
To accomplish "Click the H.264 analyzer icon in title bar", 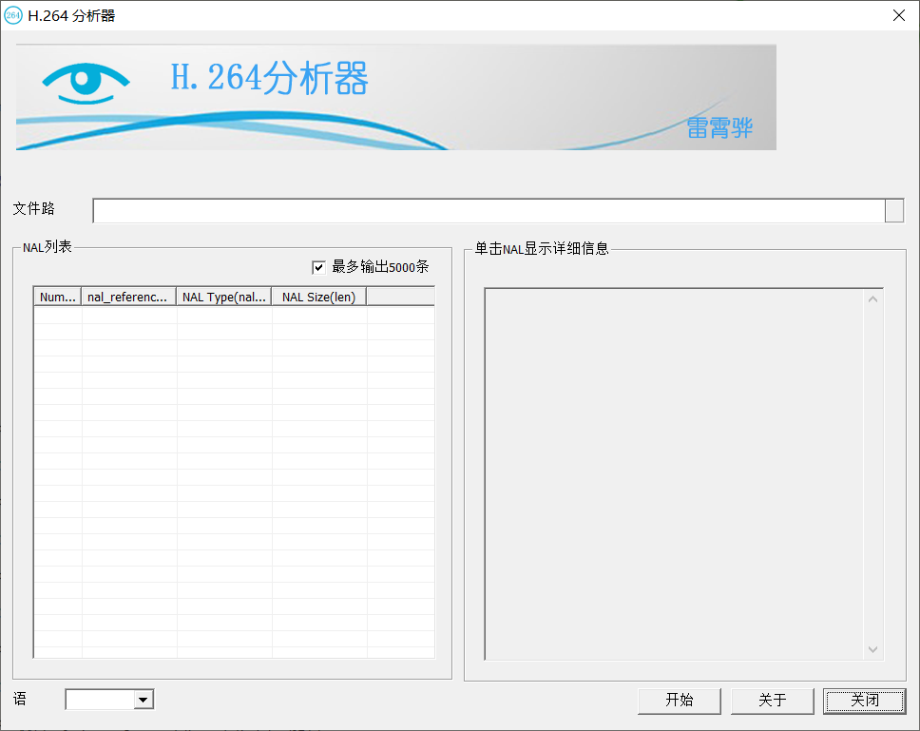I will pos(13,15).
